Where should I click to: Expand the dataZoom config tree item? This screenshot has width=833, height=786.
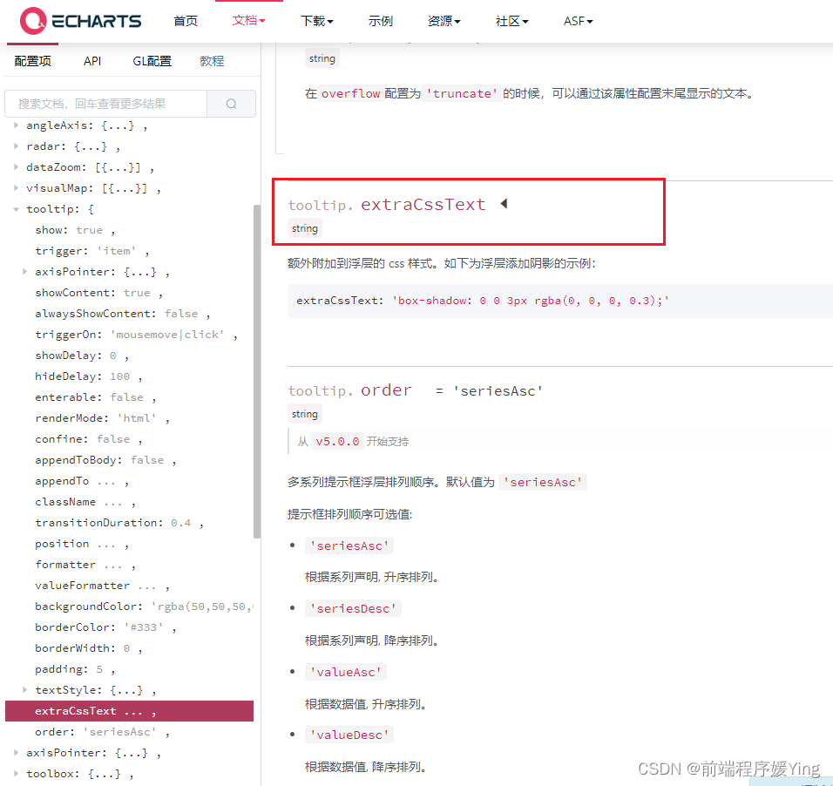(x=16, y=166)
